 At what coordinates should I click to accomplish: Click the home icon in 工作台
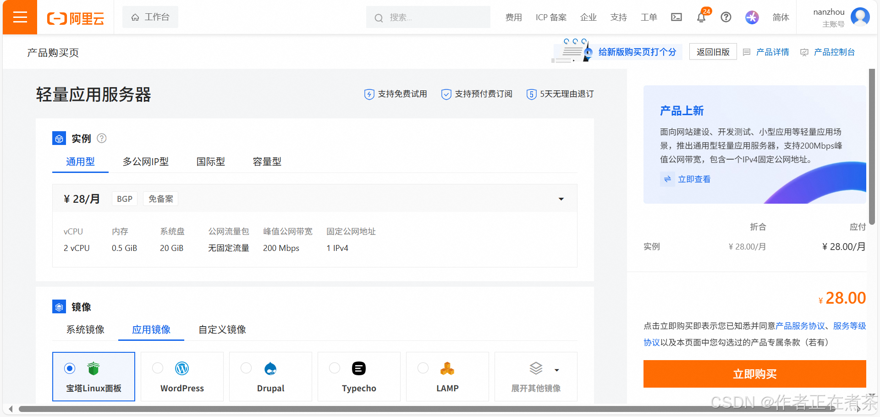(x=135, y=17)
